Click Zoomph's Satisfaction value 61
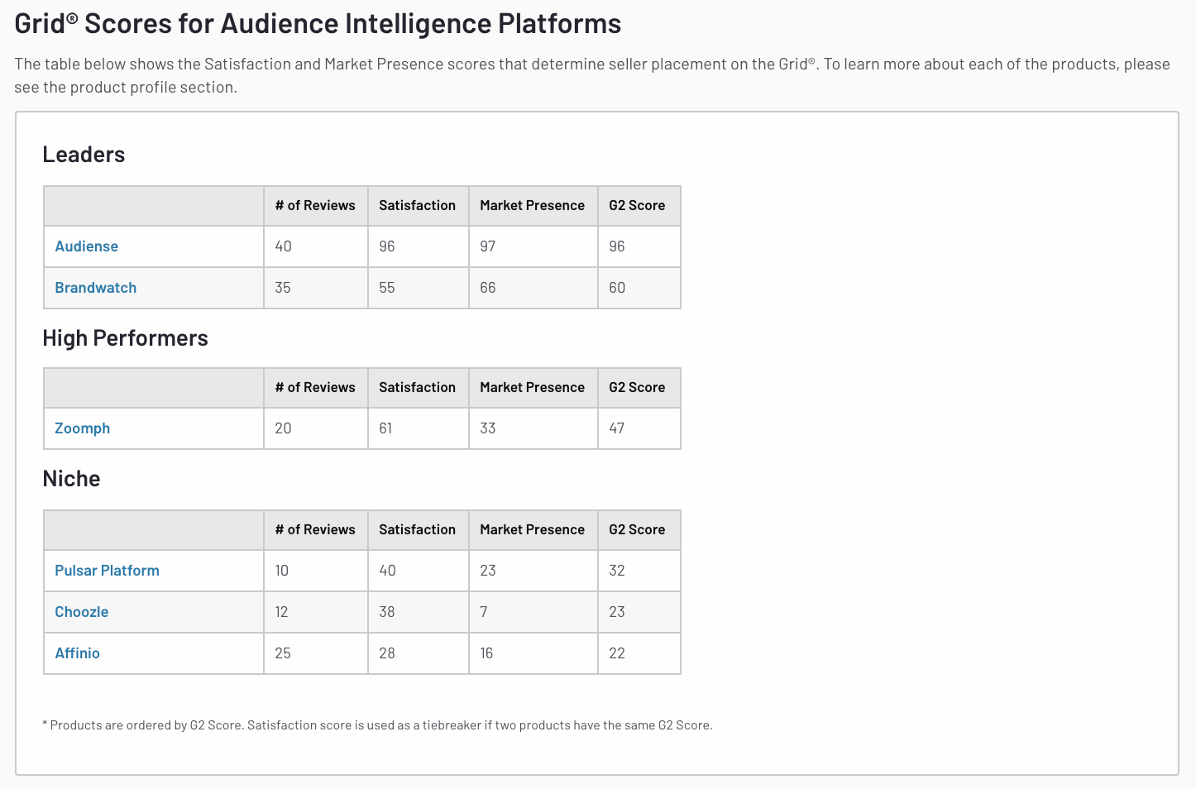The width and height of the screenshot is (1196, 789). (x=385, y=428)
